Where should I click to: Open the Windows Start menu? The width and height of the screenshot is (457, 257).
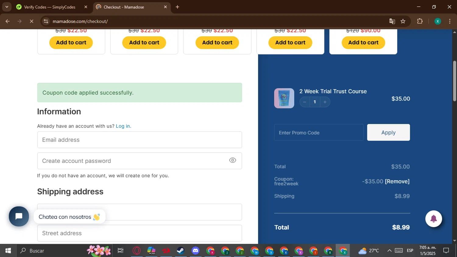tap(8, 251)
